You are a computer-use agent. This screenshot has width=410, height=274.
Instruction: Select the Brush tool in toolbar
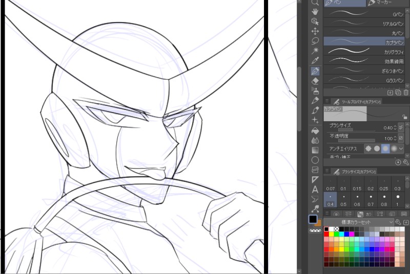[x=315, y=110]
